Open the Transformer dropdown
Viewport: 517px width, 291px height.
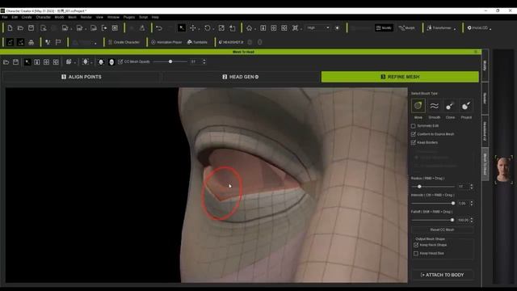pos(441,28)
